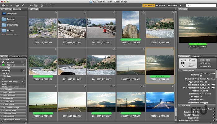Click the magnifier icon in the search box
The image size is (217, 124).
coord(188,6)
